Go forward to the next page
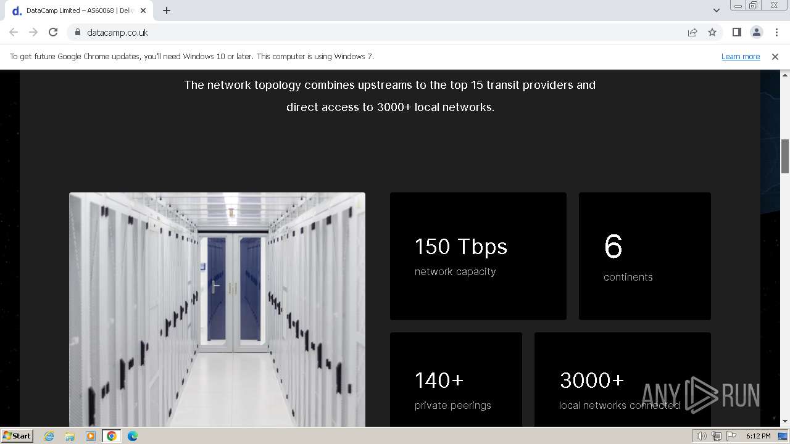Image resolution: width=790 pixels, height=444 pixels. click(x=33, y=32)
